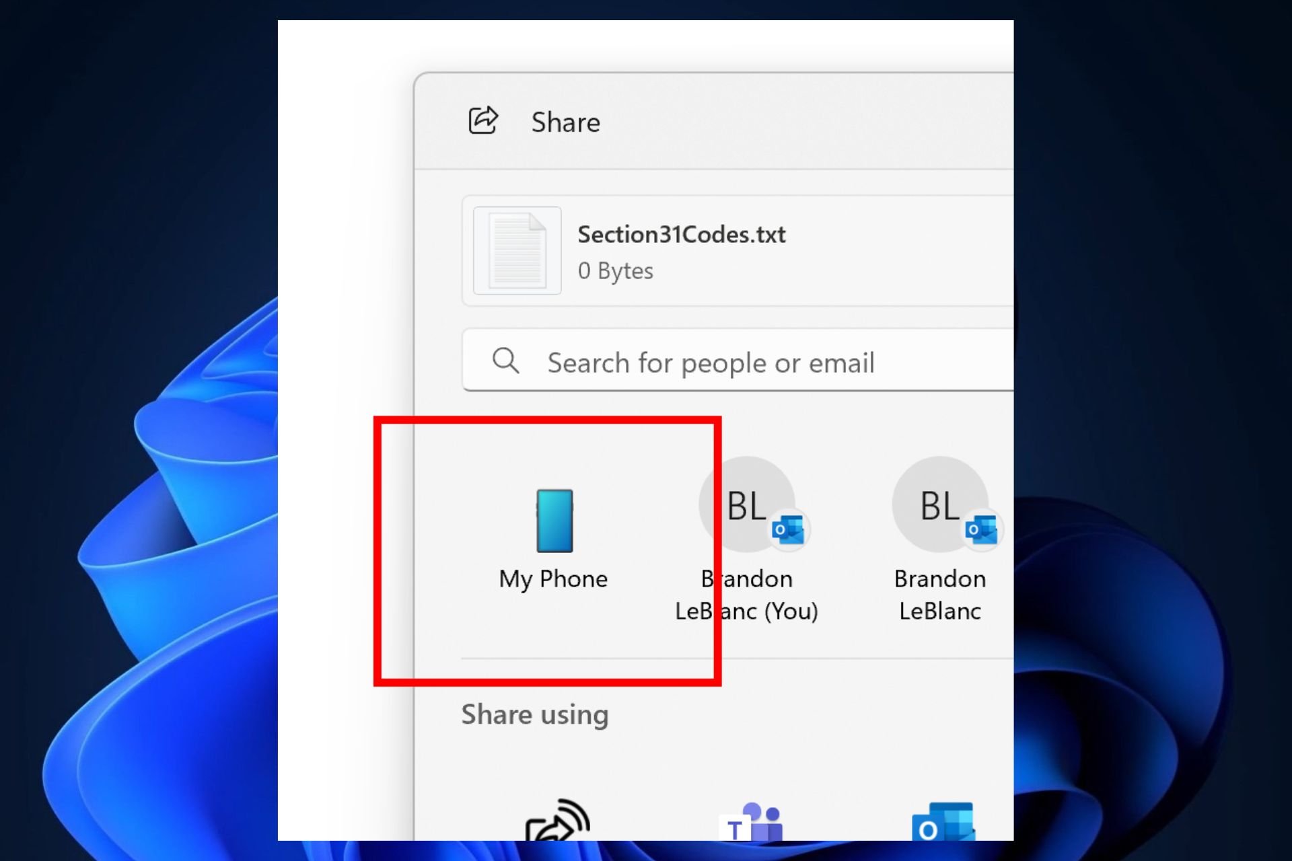The width and height of the screenshot is (1292, 861).
Task: Click the Search for people or email field
Action: point(738,360)
